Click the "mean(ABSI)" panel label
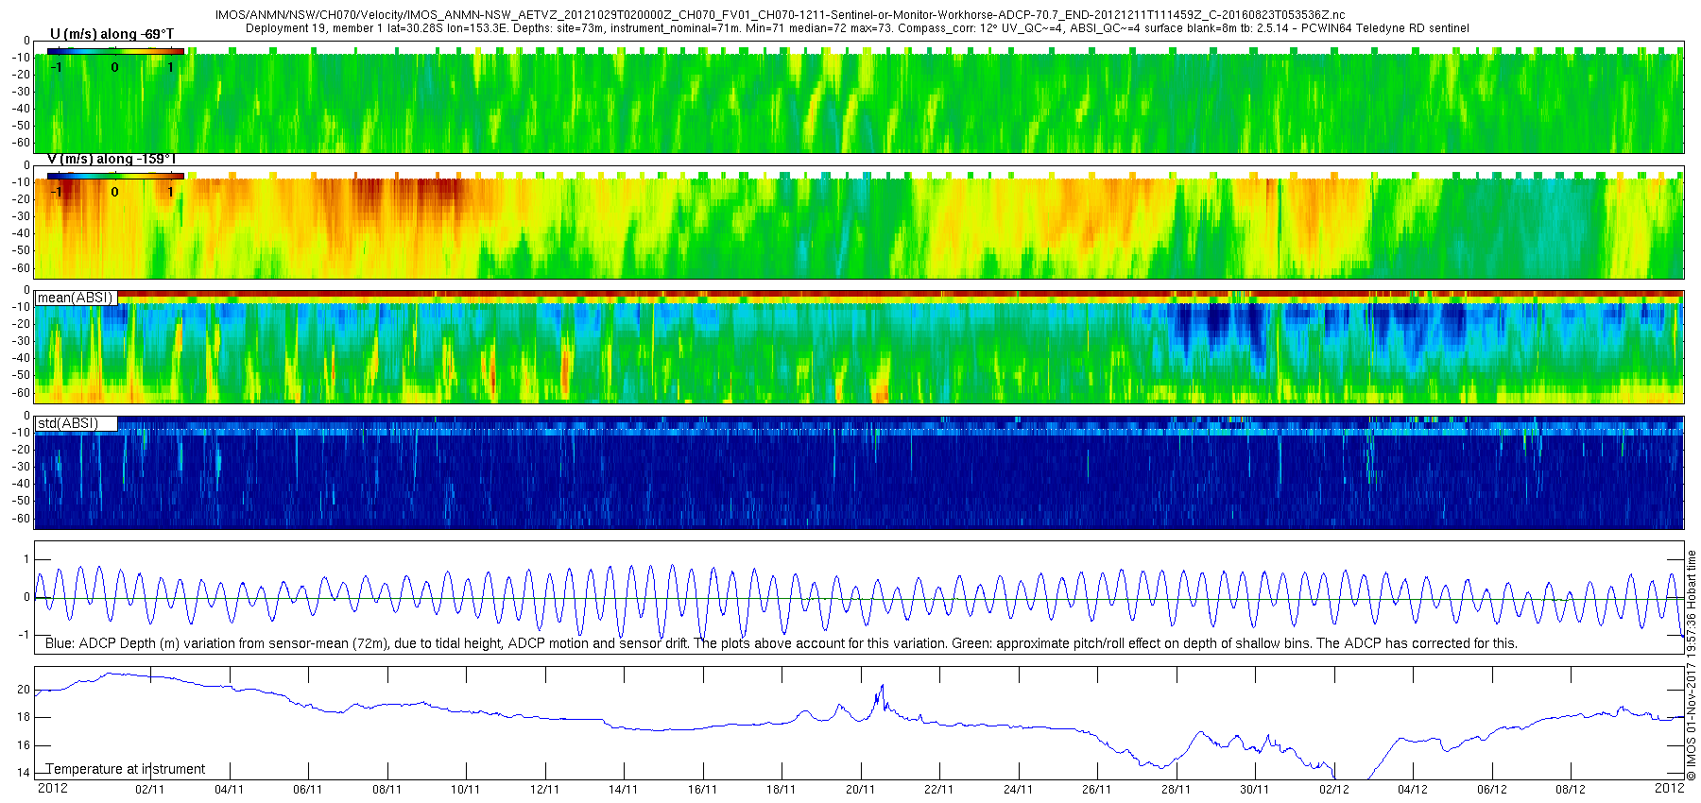The image size is (1701, 803). (x=76, y=298)
